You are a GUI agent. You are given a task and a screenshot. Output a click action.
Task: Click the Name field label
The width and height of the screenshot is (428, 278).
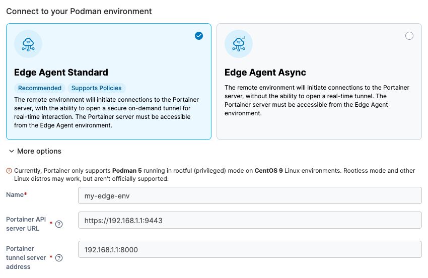(16, 195)
